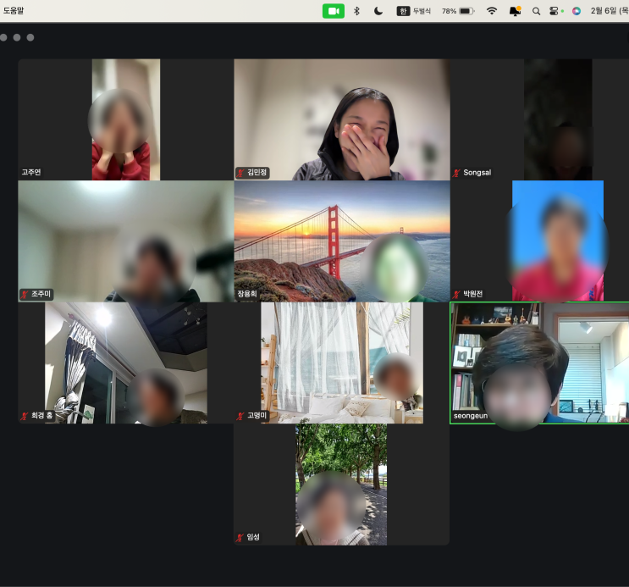Screen dimensions: 629x587
Task: Click the screen sharing notification icon
Action: [515, 11]
